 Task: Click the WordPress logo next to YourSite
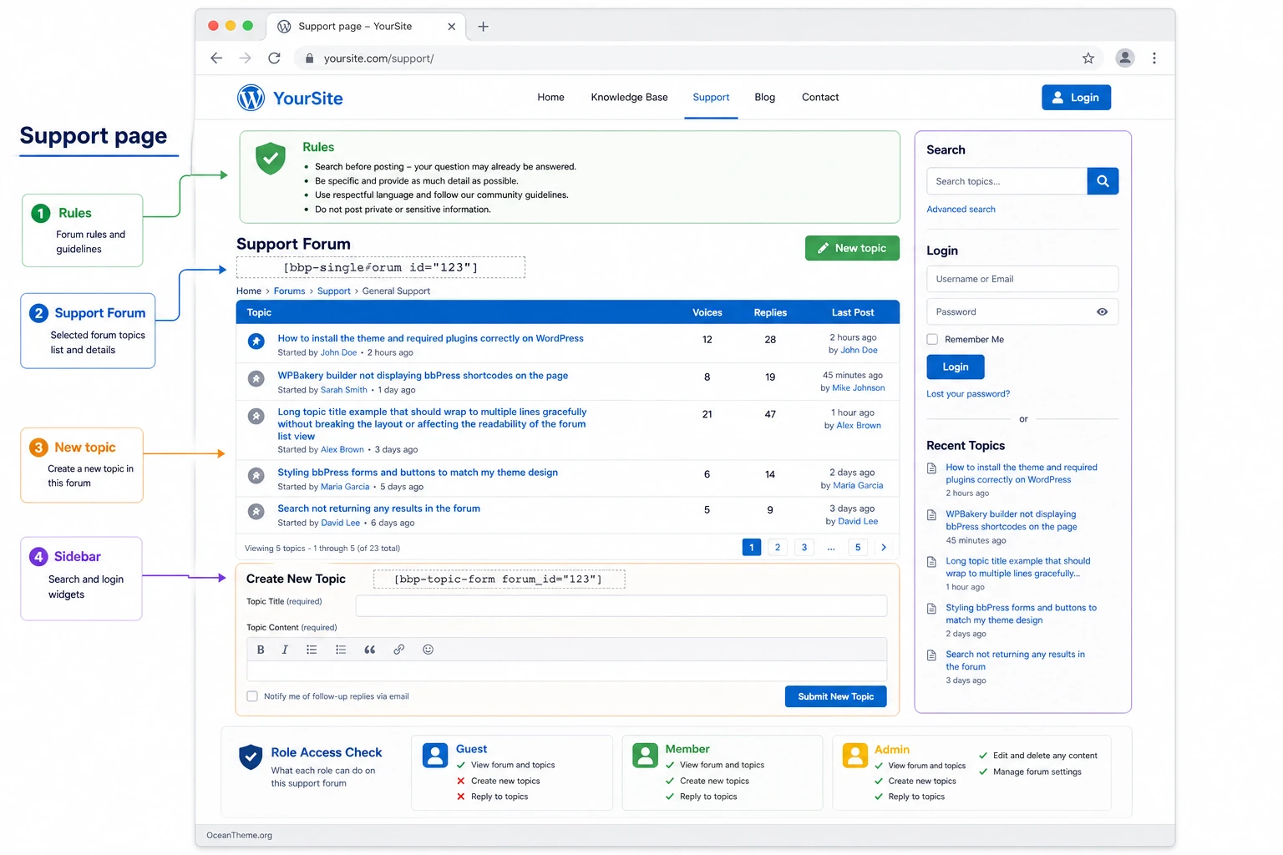point(251,98)
